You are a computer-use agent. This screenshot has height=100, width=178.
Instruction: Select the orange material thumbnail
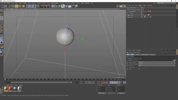pos(10,89)
